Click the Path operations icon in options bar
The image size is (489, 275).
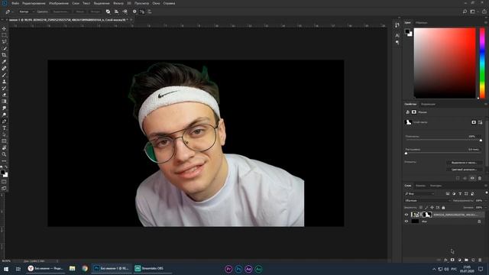coord(108,11)
